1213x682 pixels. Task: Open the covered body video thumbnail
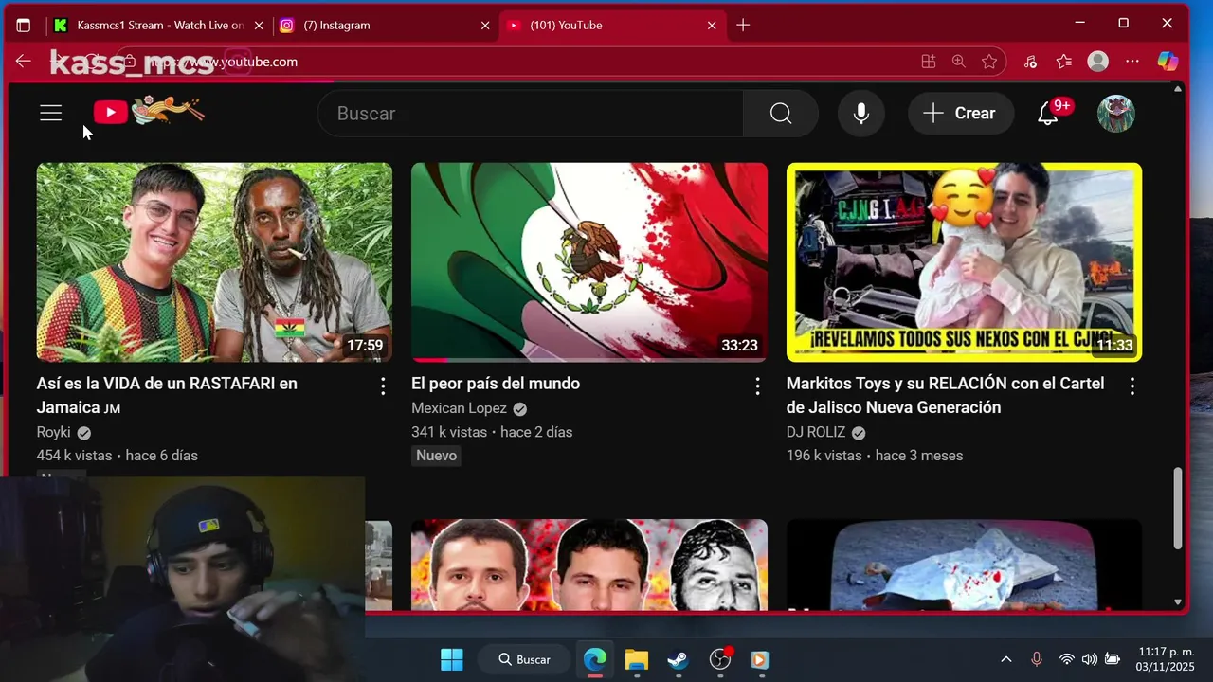[x=964, y=565]
